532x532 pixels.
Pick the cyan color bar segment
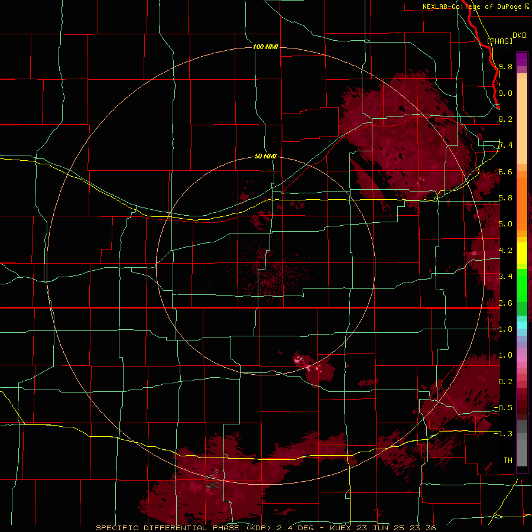point(522,325)
